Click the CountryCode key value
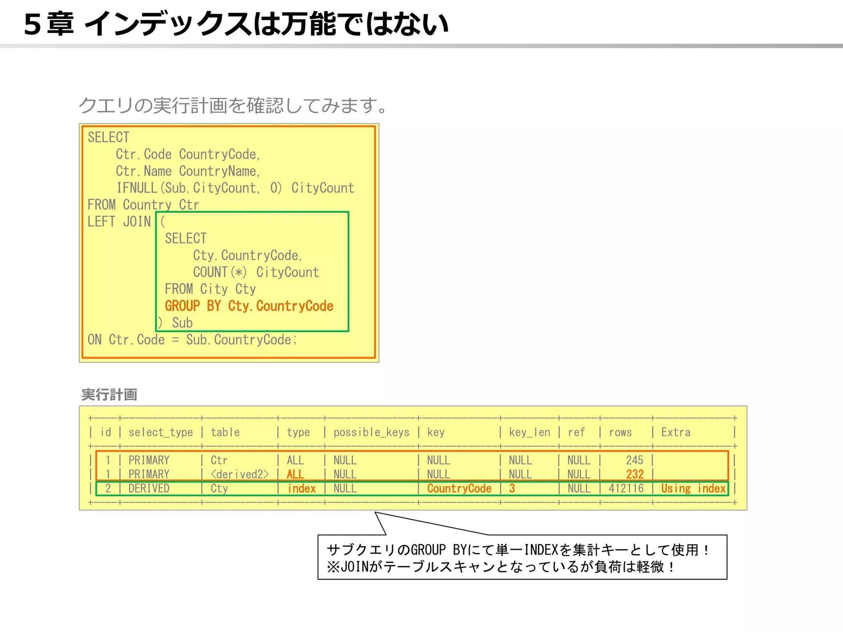Screen dimensions: 843x632 [x=459, y=488]
